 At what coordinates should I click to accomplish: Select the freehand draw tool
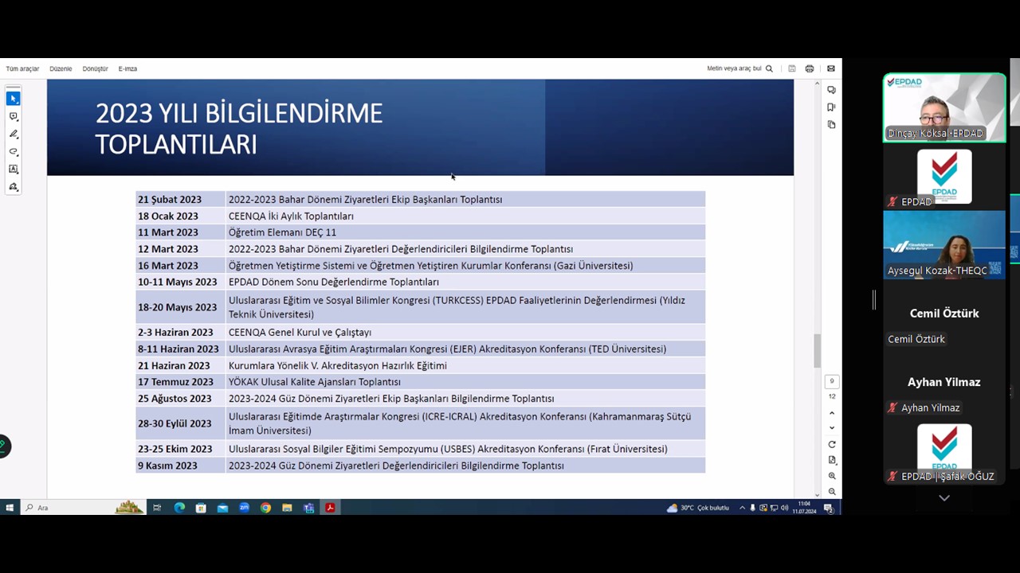14,151
